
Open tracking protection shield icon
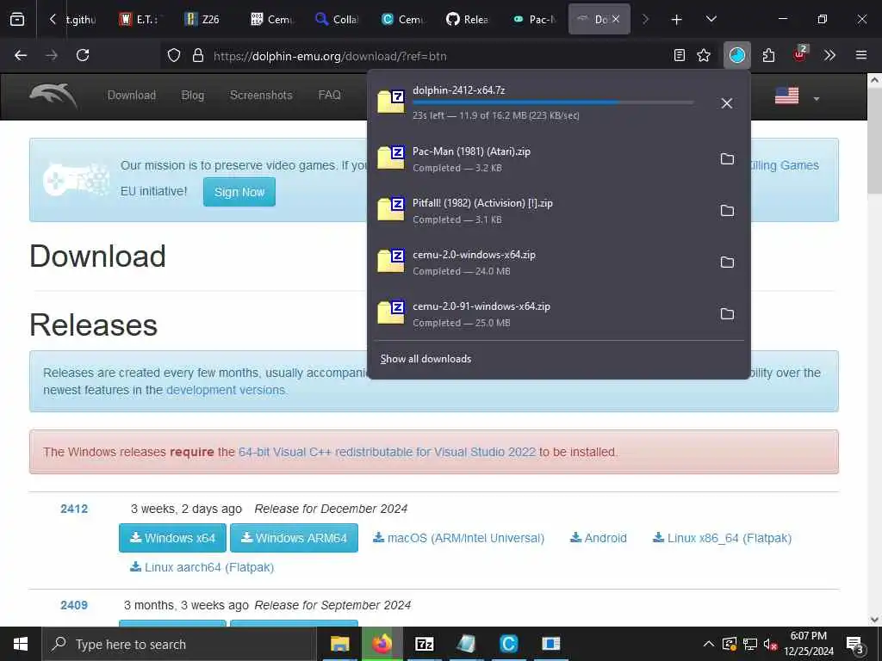coord(174,55)
